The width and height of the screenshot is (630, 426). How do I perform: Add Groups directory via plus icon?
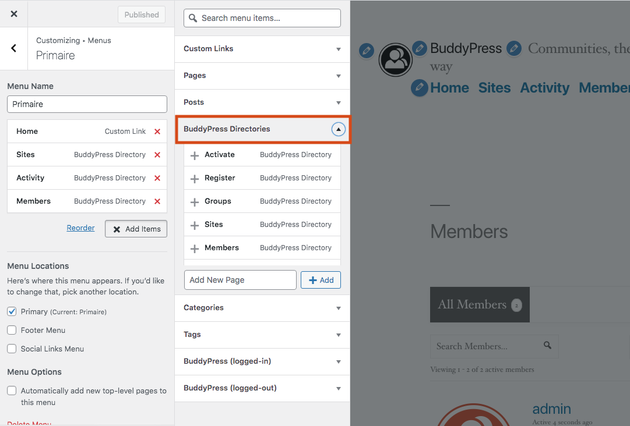(x=195, y=202)
